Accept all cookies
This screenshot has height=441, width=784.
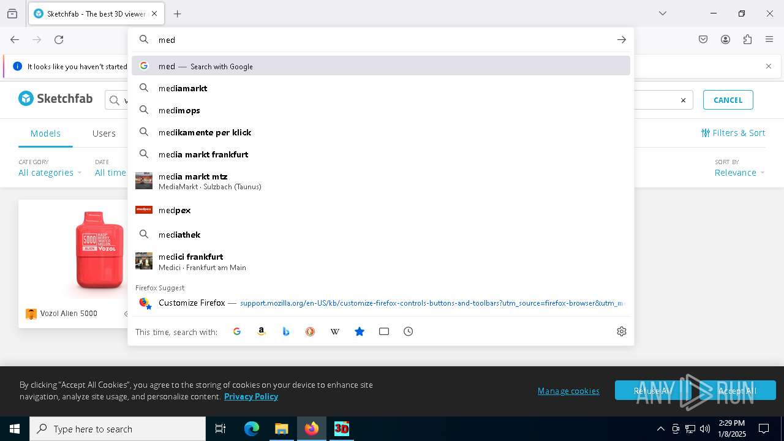coord(737,390)
